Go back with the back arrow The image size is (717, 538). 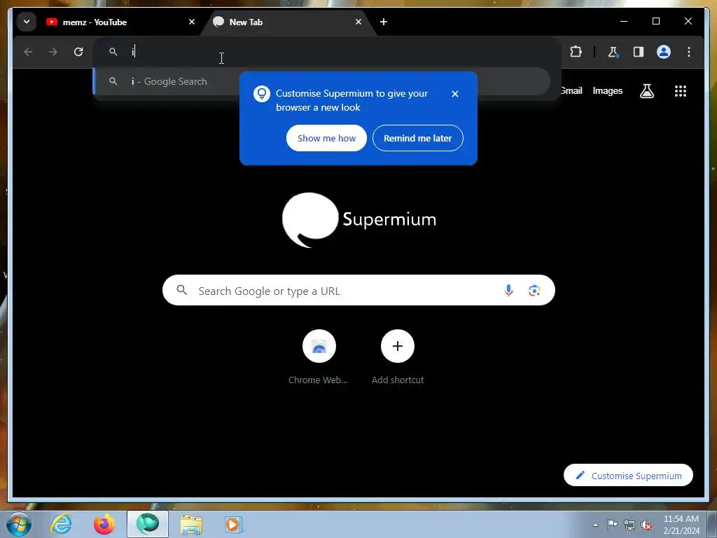coord(28,52)
